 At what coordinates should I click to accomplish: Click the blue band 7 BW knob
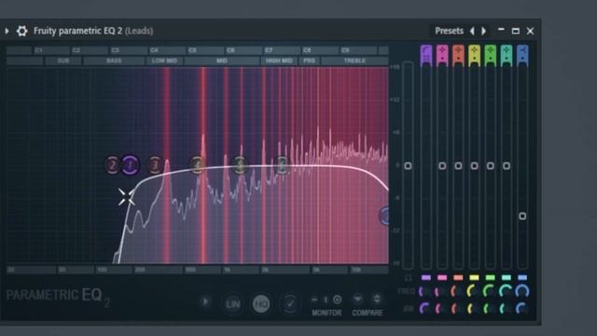[522, 308]
